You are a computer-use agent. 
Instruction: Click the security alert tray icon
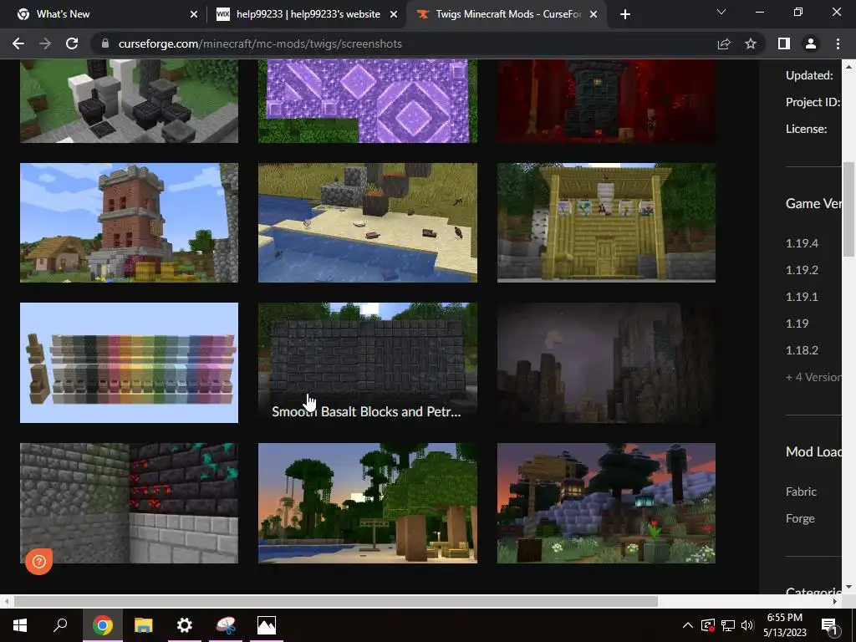pos(708,625)
